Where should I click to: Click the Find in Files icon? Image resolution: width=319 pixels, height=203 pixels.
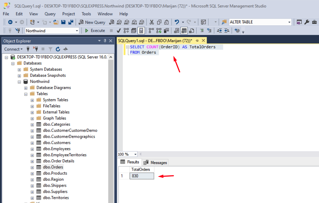(224, 22)
